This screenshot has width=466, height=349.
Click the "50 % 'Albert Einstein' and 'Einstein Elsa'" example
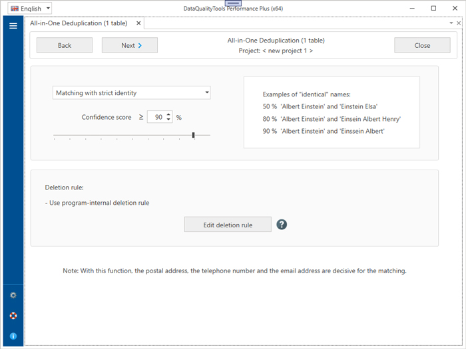[320, 106]
